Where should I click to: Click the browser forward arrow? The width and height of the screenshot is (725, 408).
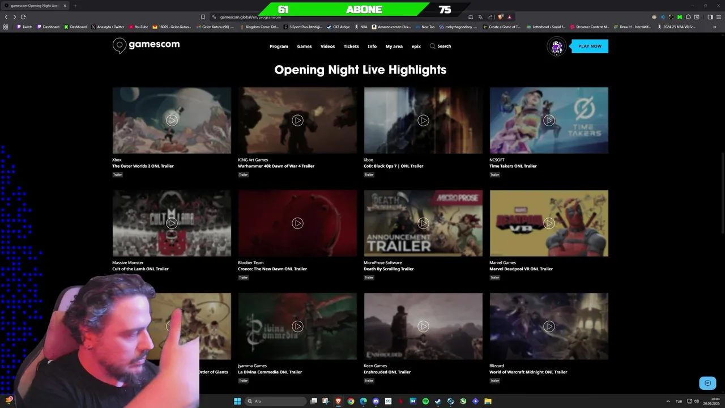coord(15,17)
